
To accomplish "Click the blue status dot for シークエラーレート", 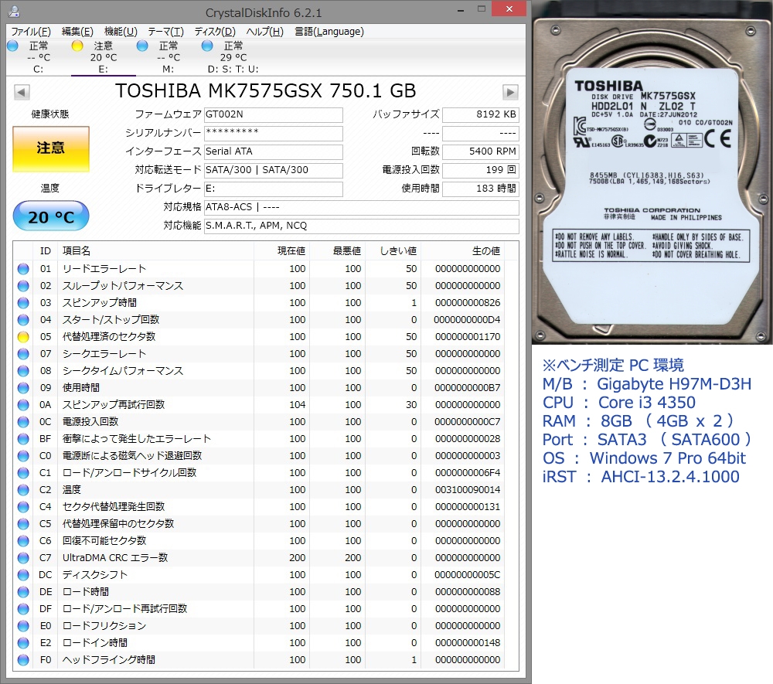I will pyautogui.click(x=23, y=354).
